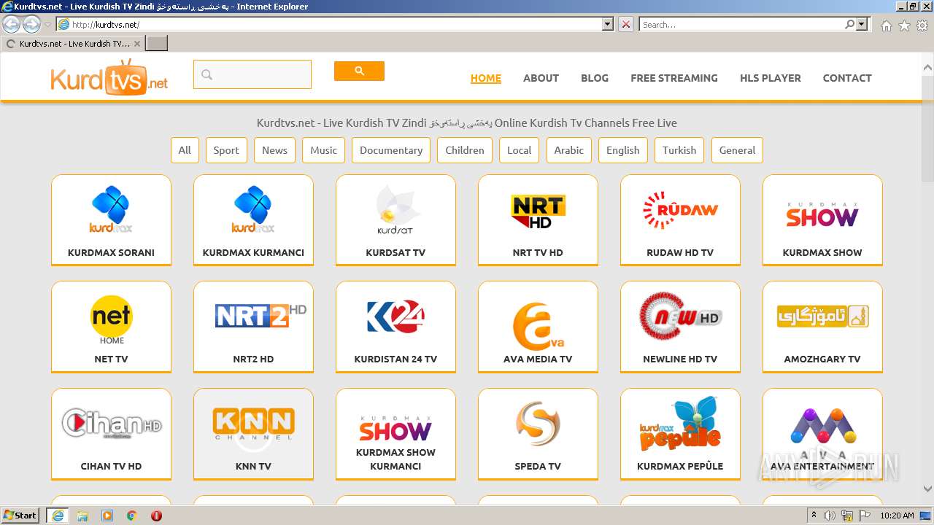Screen dimensions: 934x525
Task: Open the Amozhgary TV logo
Action: tap(822, 316)
